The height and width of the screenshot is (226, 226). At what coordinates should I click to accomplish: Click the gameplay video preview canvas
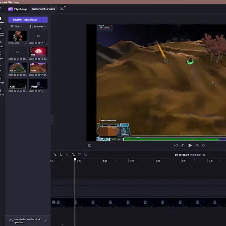point(156,82)
